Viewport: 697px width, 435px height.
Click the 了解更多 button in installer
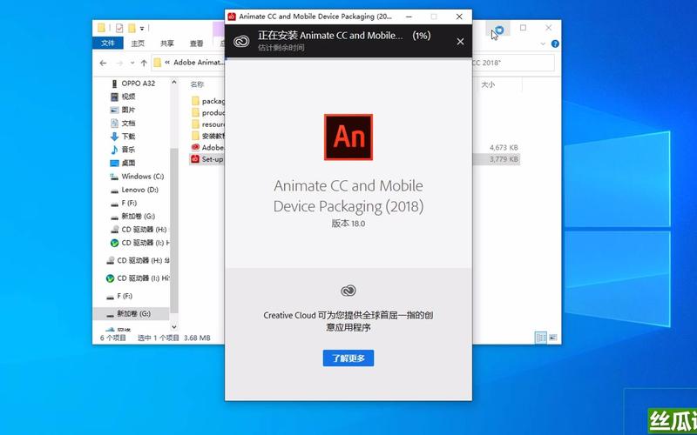pyautogui.click(x=348, y=358)
